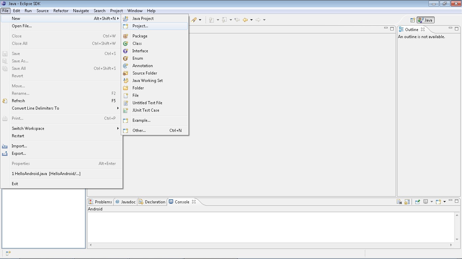Screen dimensions: 462x259
Task: Click the JUnit Test Case icon
Action: point(125,110)
